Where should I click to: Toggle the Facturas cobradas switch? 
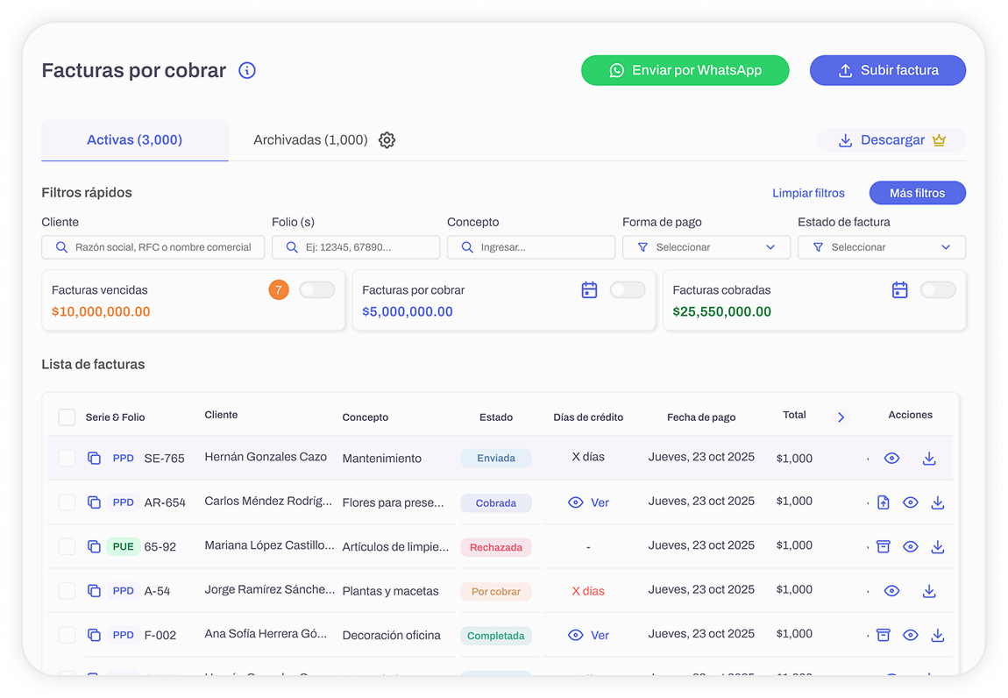click(x=938, y=290)
